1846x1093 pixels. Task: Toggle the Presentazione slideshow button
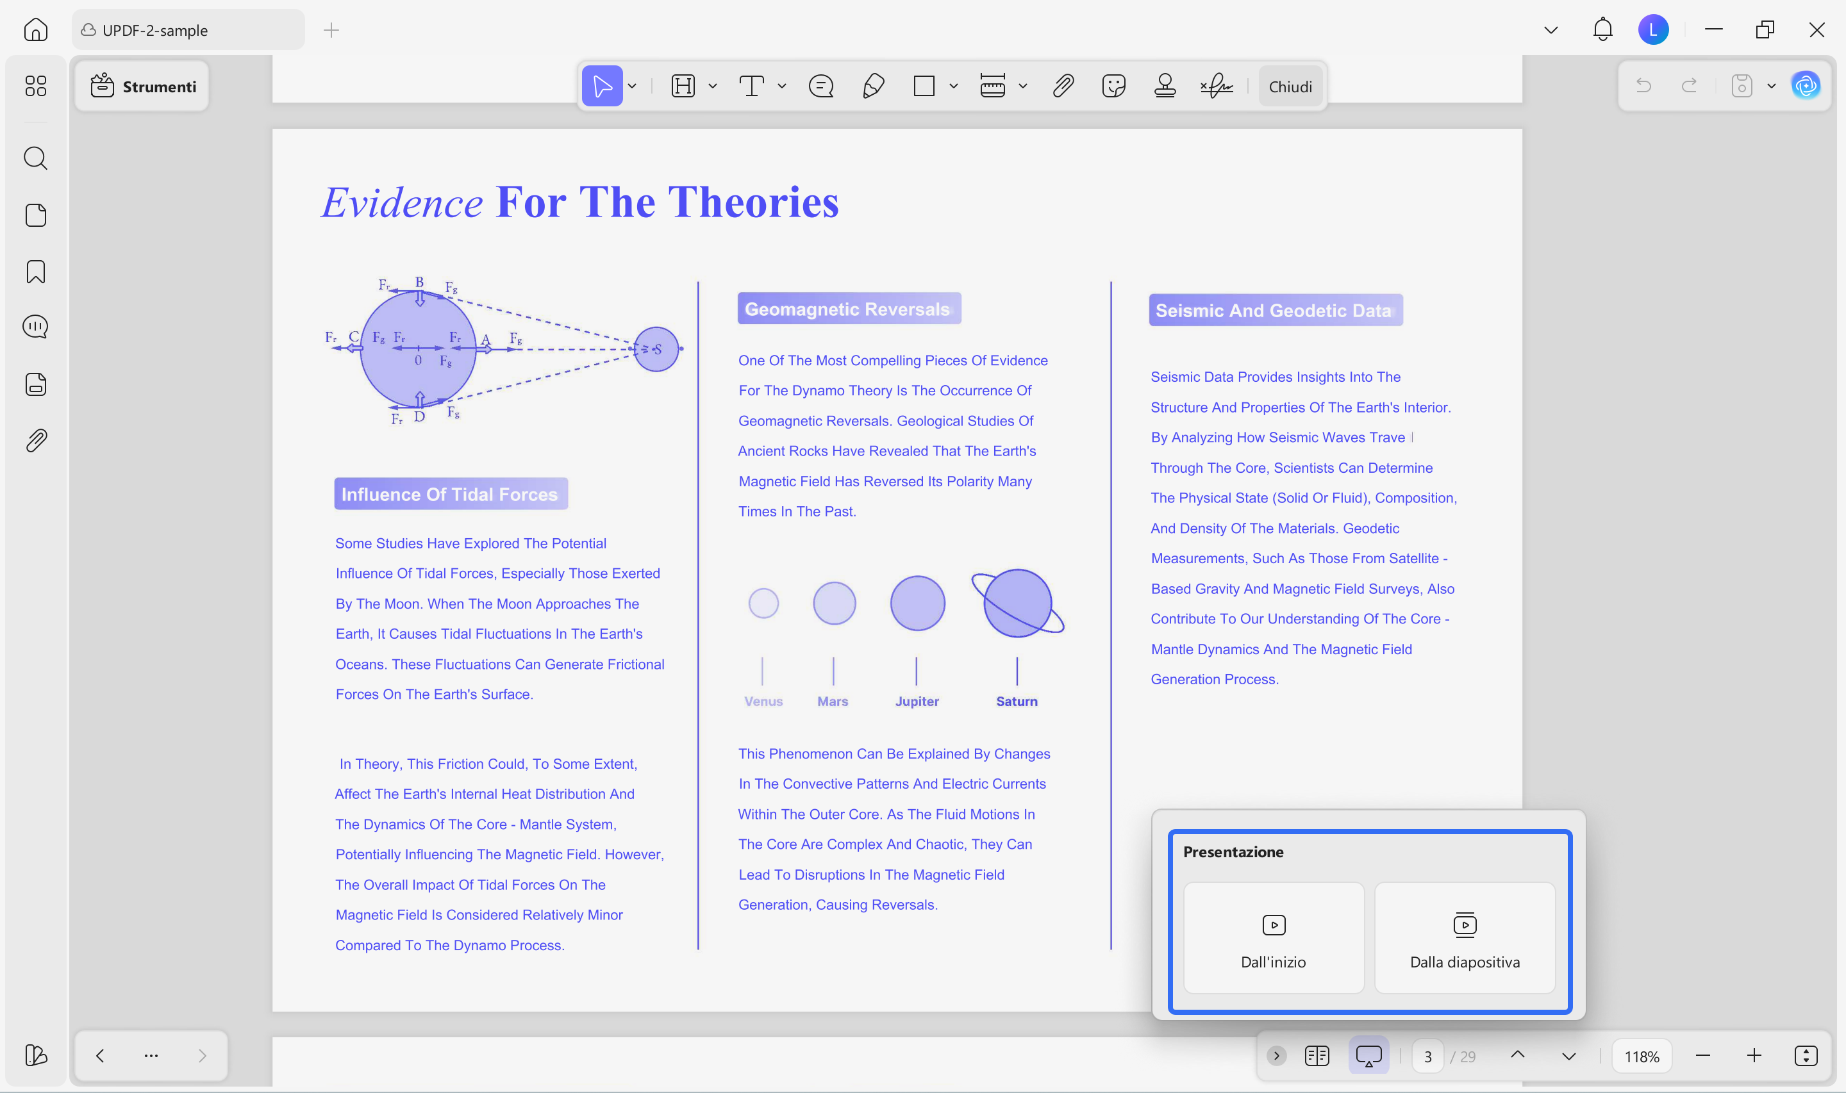click(x=1368, y=1055)
